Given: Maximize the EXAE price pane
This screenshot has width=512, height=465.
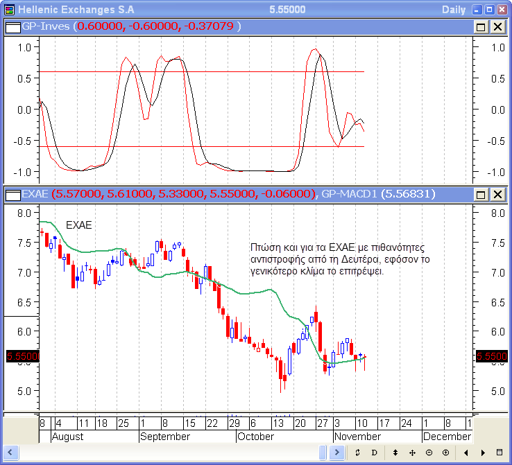Looking at the screenshot, I should (481, 194).
